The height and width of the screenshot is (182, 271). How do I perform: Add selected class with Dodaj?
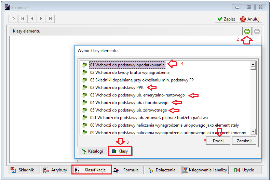[218, 141]
